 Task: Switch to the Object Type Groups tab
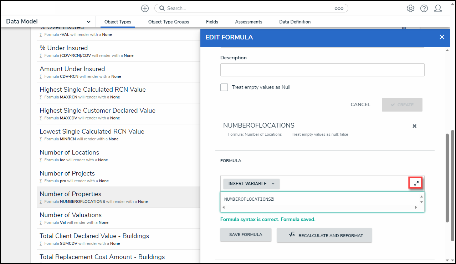(169, 22)
